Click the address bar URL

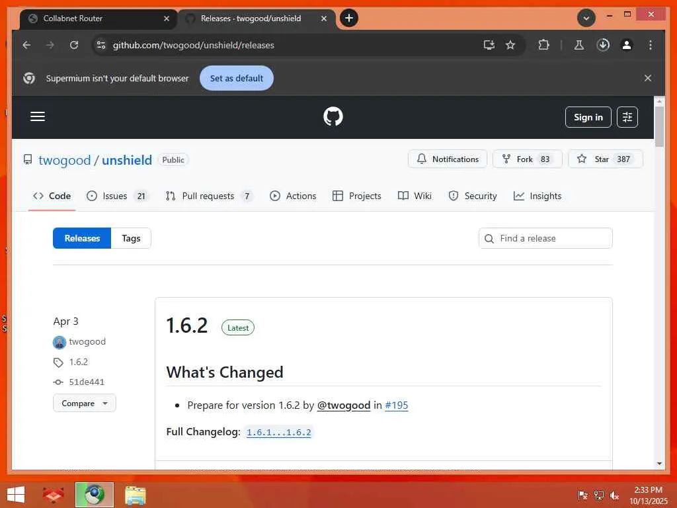[194, 45]
